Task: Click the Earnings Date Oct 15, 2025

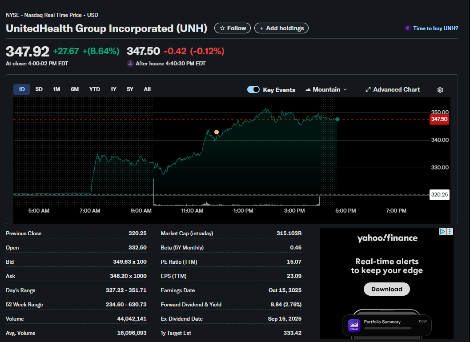Action: (285, 290)
